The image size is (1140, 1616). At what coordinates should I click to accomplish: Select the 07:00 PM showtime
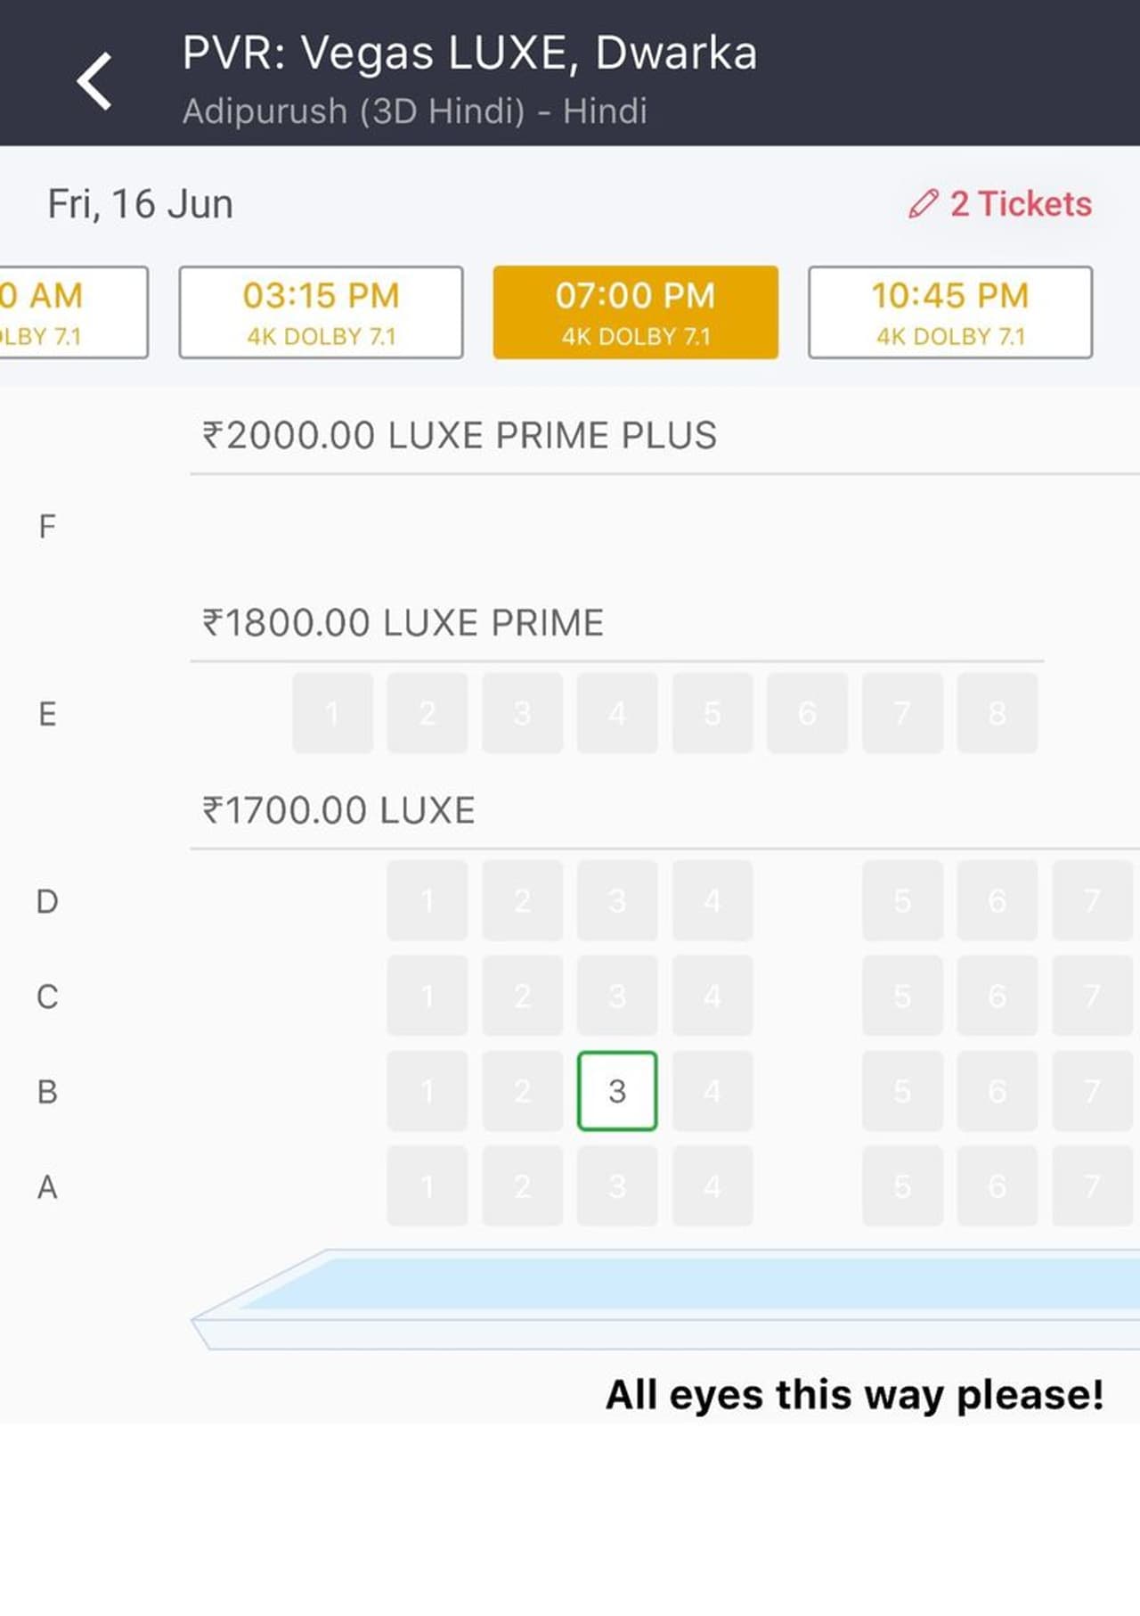coord(635,312)
